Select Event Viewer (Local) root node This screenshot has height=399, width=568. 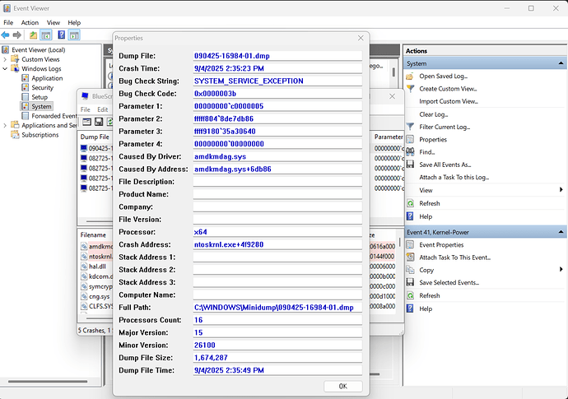39,50
